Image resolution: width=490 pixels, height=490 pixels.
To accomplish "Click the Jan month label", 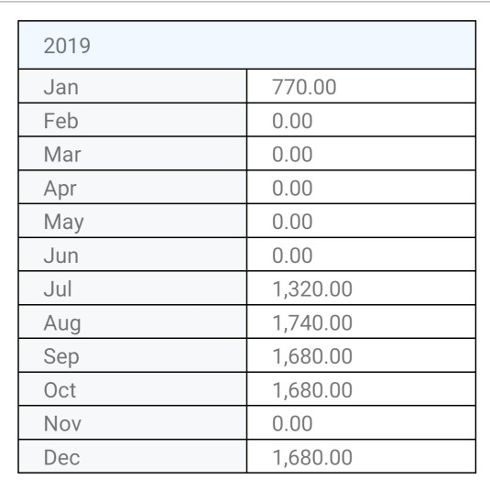I will 61,87.
